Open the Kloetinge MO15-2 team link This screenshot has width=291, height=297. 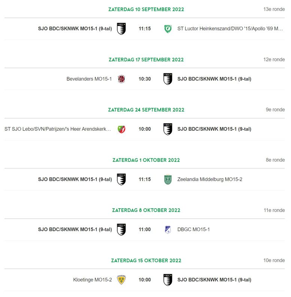93,280
